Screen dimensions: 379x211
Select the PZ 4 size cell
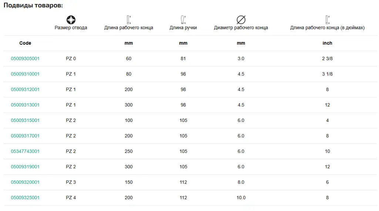(x=71, y=198)
